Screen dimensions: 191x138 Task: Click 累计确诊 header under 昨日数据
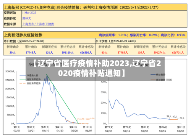pos(31,47)
